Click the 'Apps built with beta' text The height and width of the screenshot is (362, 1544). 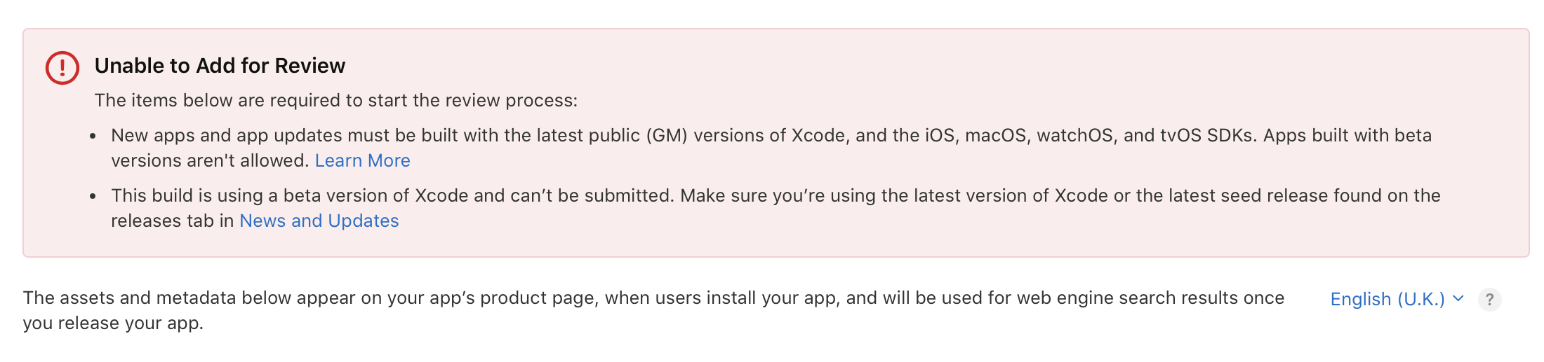1347,136
